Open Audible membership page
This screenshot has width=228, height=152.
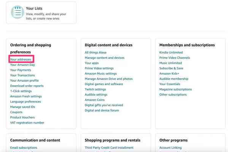pyautogui.click(x=174, y=79)
